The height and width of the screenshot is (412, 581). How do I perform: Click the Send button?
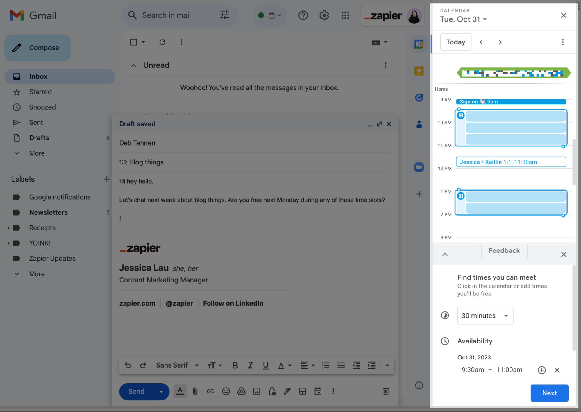pos(137,392)
